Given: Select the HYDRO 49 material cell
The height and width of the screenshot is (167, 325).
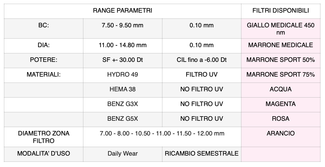Looking at the screenshot, I should pos(123,74).
